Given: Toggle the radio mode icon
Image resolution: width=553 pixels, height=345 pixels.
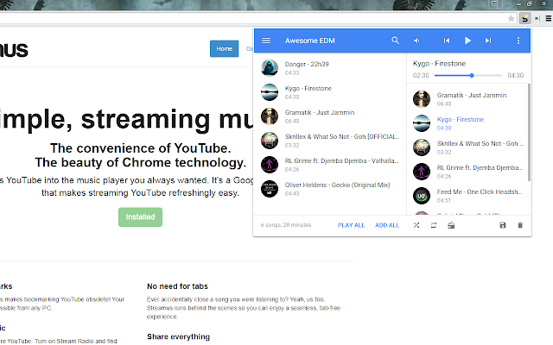Looking at the screenshot, I should 450,225.
